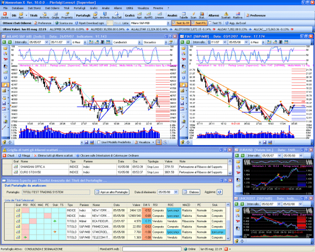Click Allarmi Riattiva icon
The image size is (315, 252).
click(238, 15)
